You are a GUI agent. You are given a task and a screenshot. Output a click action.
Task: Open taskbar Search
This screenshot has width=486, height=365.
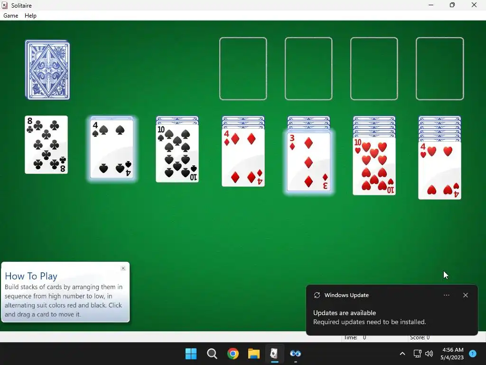pyautogui.click(x=212, y=354)
